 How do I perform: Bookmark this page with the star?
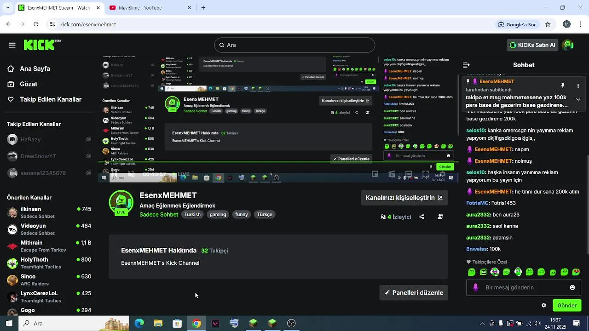tap(548, 24)
